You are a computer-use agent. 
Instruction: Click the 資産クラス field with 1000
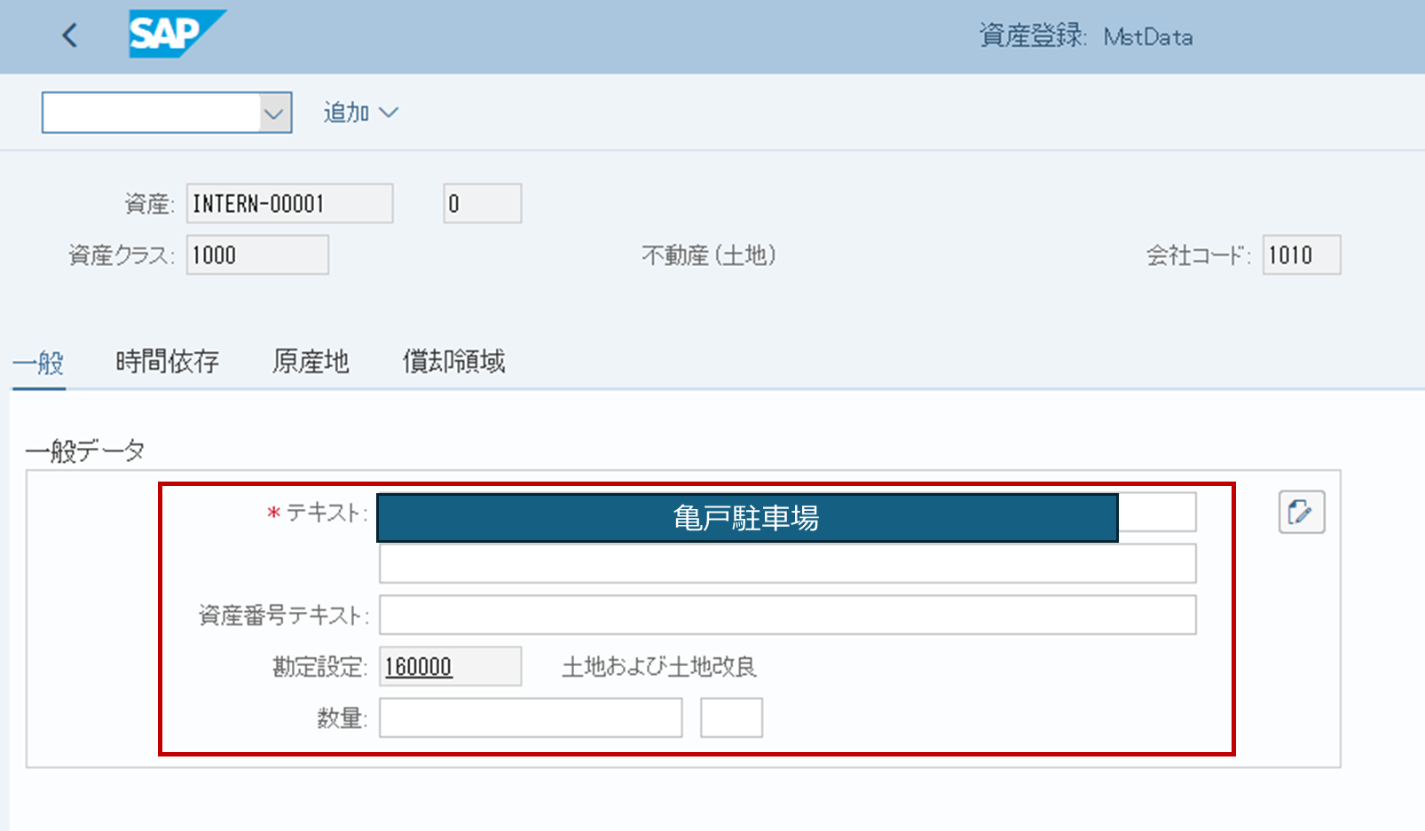257,255
